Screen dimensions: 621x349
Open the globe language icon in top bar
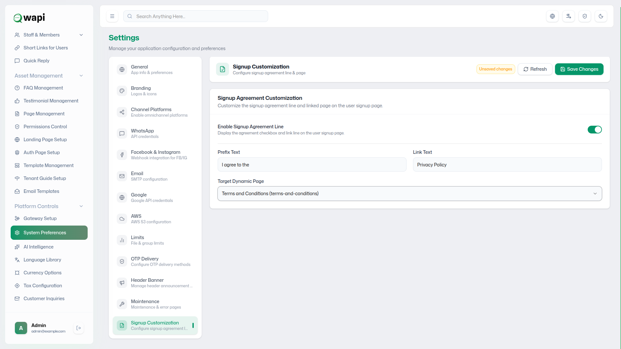point(552,16)
